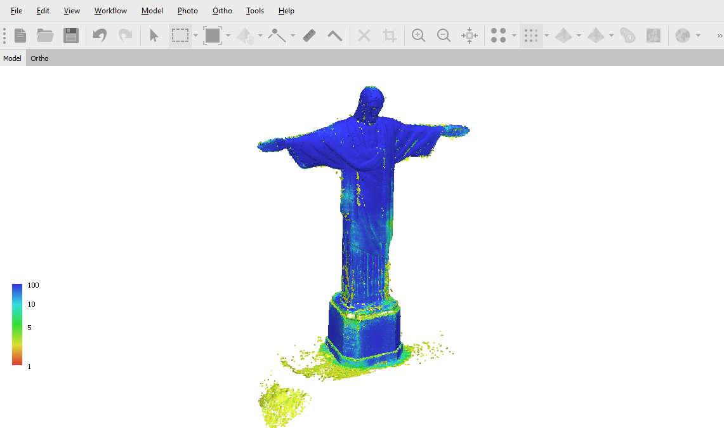The image size is (724, 428).
Task: Click the legend value 1
Action: point(30,366)
